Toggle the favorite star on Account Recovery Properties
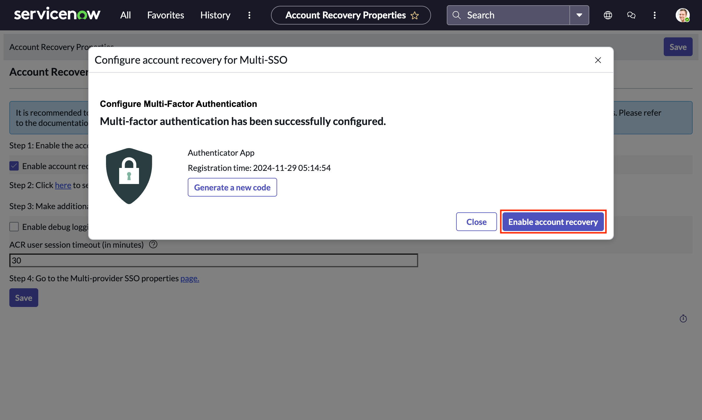 [415, 15]
